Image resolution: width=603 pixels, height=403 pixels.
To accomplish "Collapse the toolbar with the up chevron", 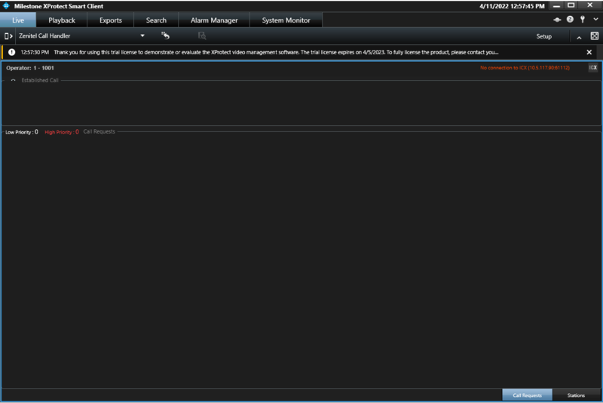I will pos(579,37).
